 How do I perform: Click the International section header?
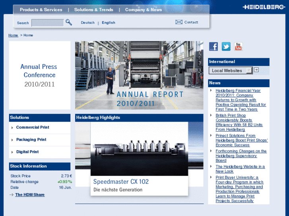(x=239, y=62)
